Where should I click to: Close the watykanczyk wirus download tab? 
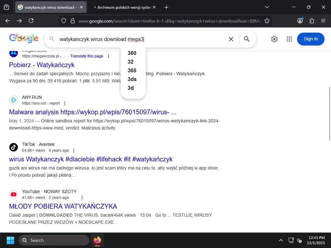[x=81, y=7]
